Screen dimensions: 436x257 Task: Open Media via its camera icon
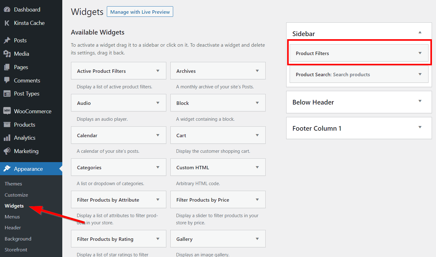click(x=7, y=54)
